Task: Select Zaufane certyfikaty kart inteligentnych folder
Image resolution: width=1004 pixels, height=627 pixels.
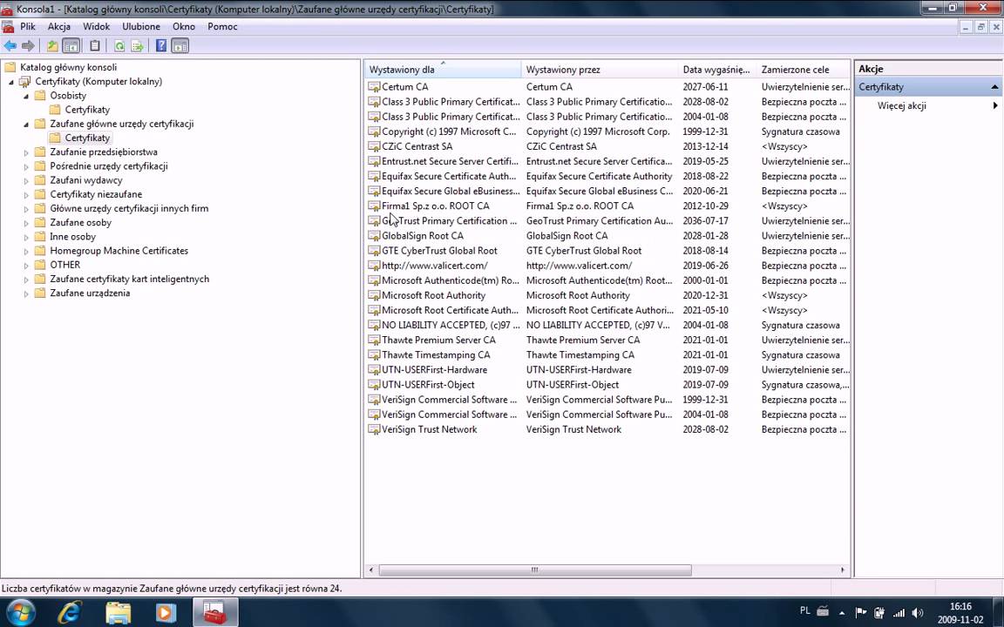Action: click(x=130, y=279)
